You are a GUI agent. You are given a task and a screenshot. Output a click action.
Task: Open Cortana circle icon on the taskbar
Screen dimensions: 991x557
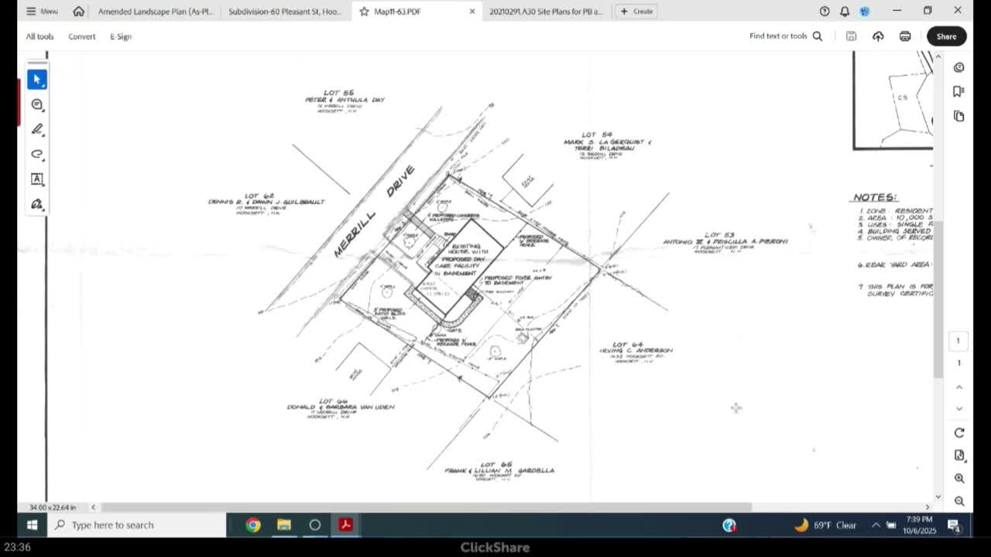(x=315, y=525)
